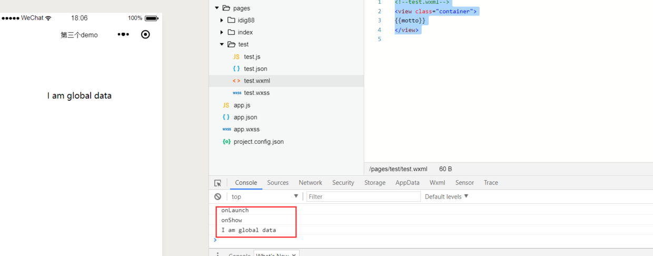Switch to the Security tab

343,183
